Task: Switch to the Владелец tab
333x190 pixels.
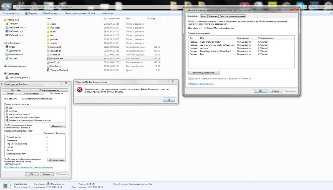Action: coord(213,16)
